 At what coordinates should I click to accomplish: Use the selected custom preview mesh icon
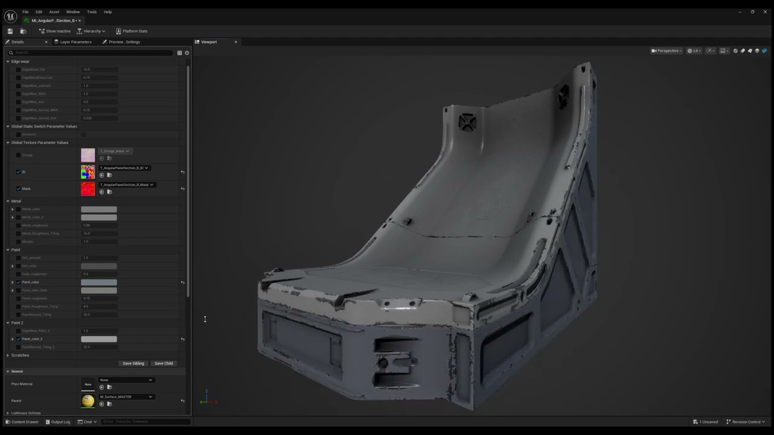(764, 51)
